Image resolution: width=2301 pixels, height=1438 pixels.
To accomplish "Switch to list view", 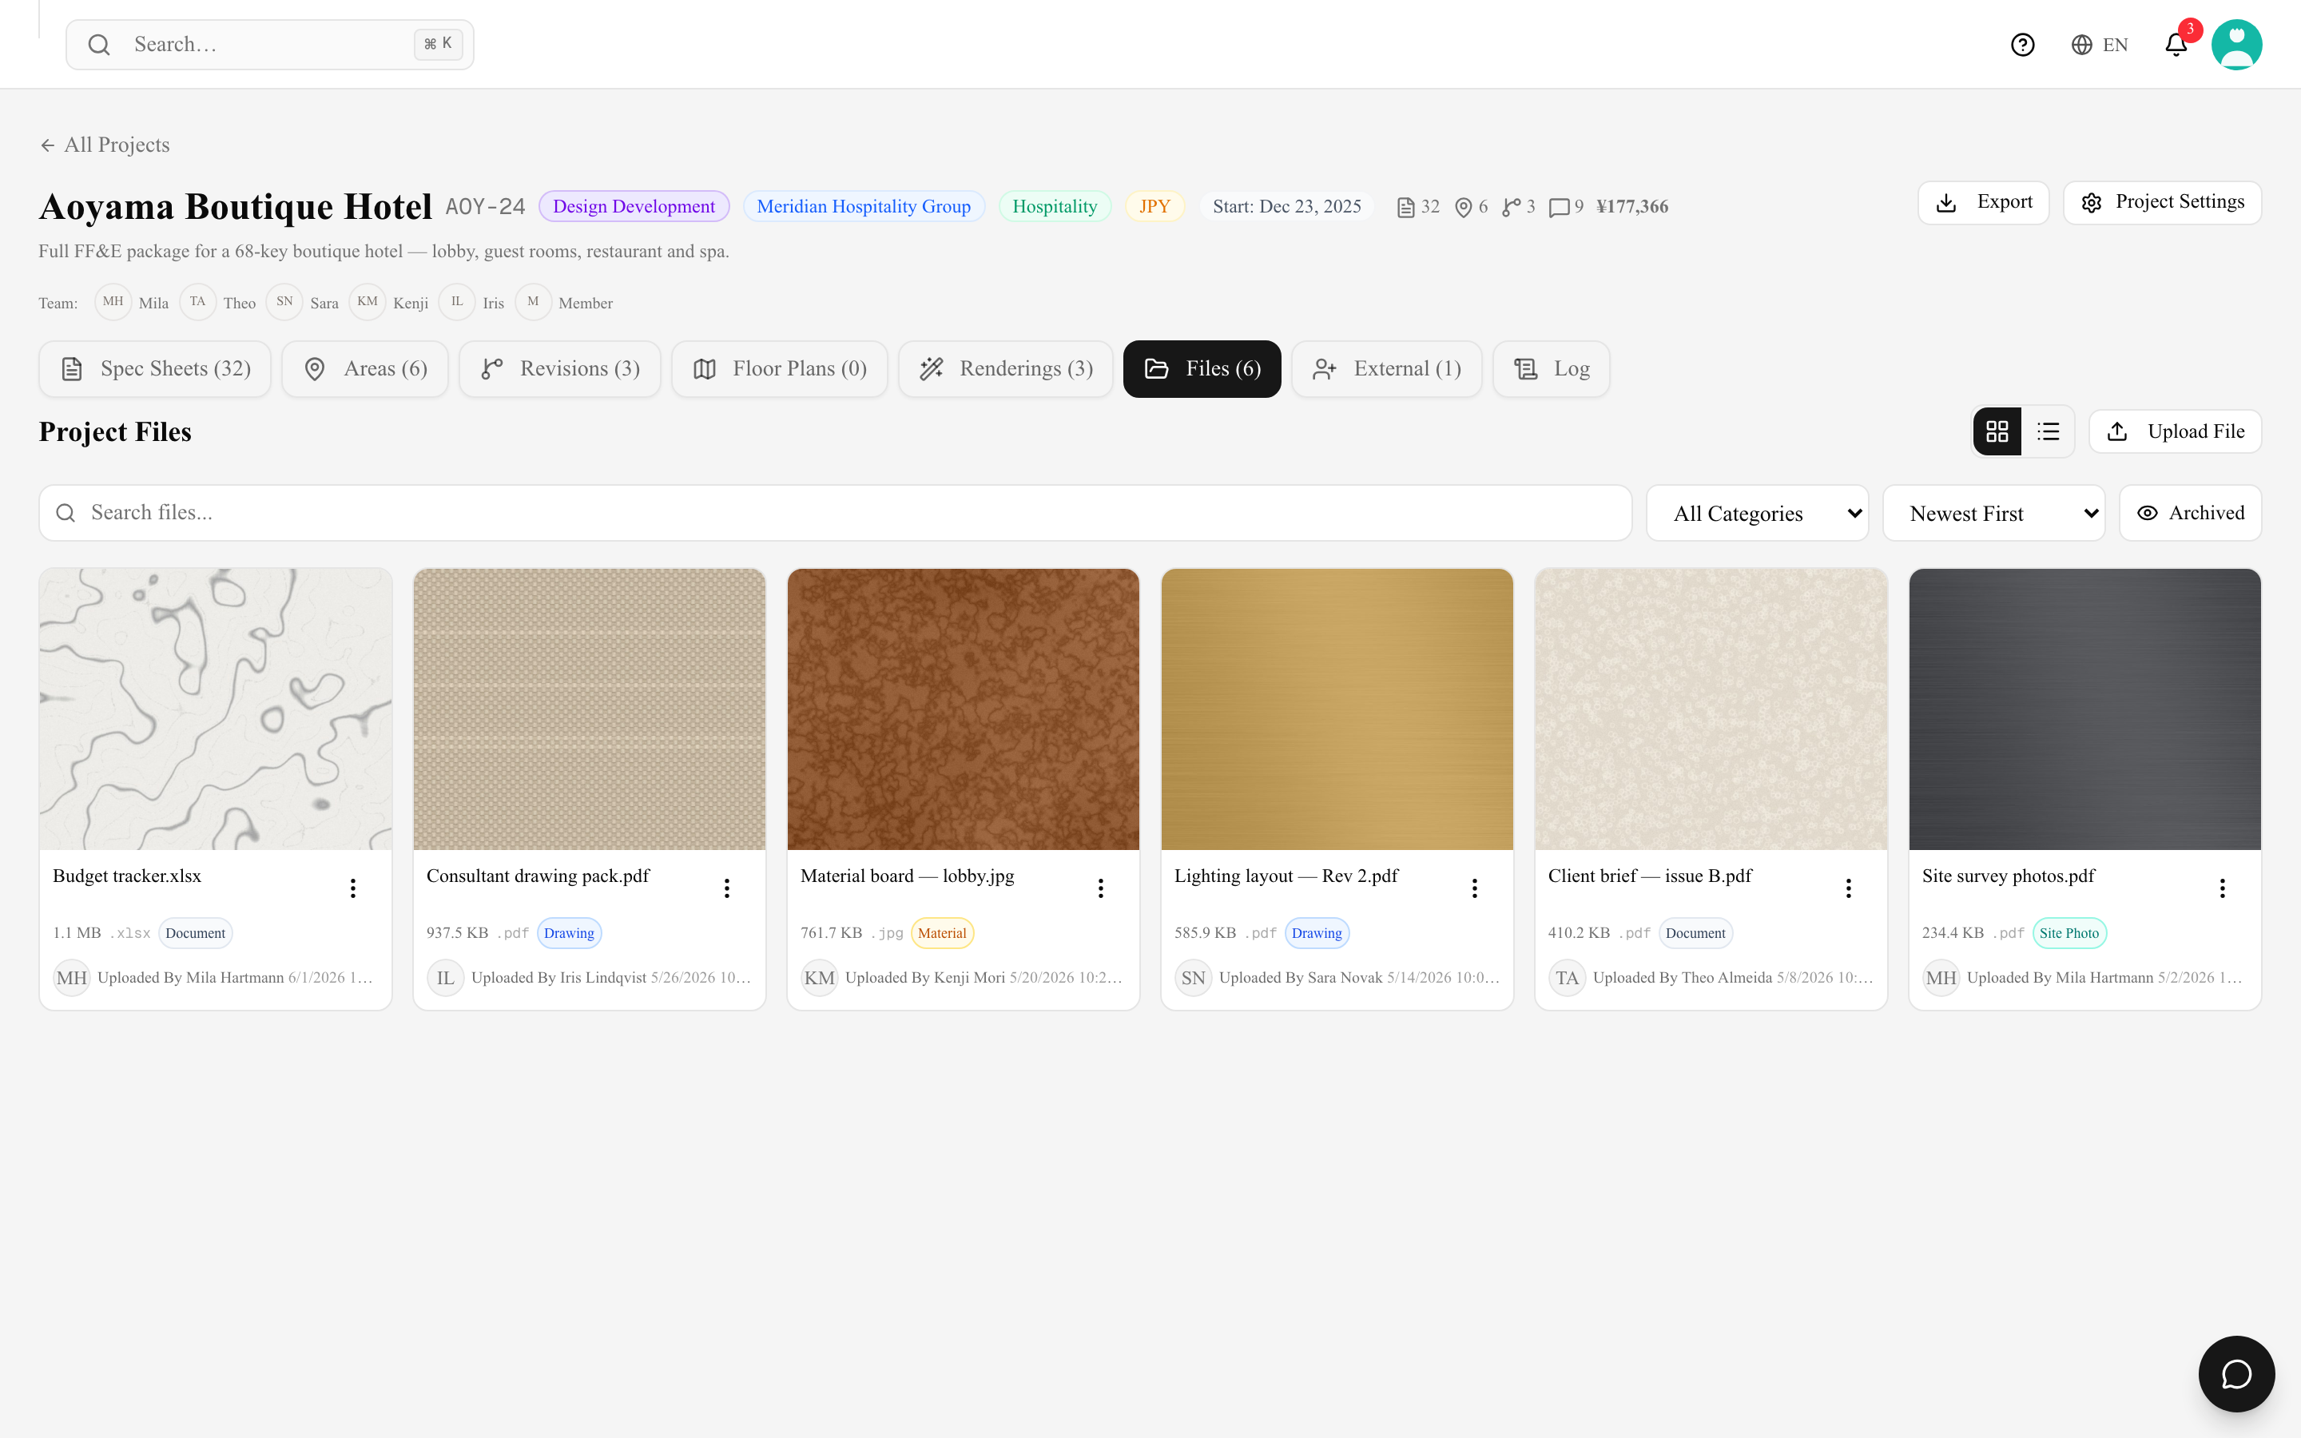I will [x=2048, y=431].
